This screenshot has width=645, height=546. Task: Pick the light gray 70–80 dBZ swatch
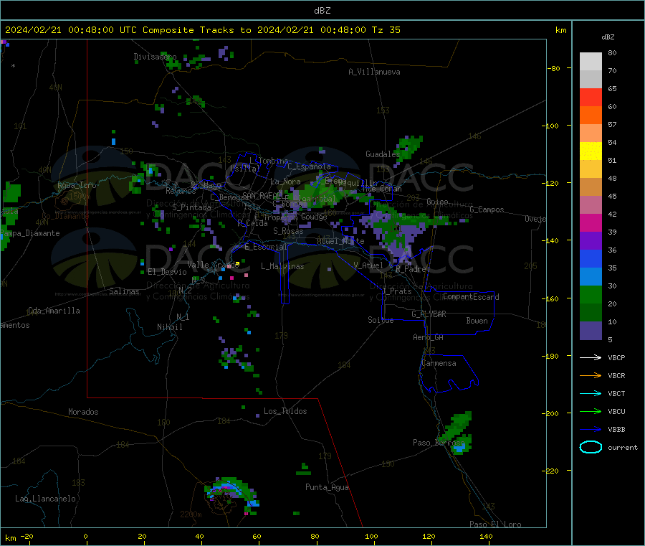point(591,62)
